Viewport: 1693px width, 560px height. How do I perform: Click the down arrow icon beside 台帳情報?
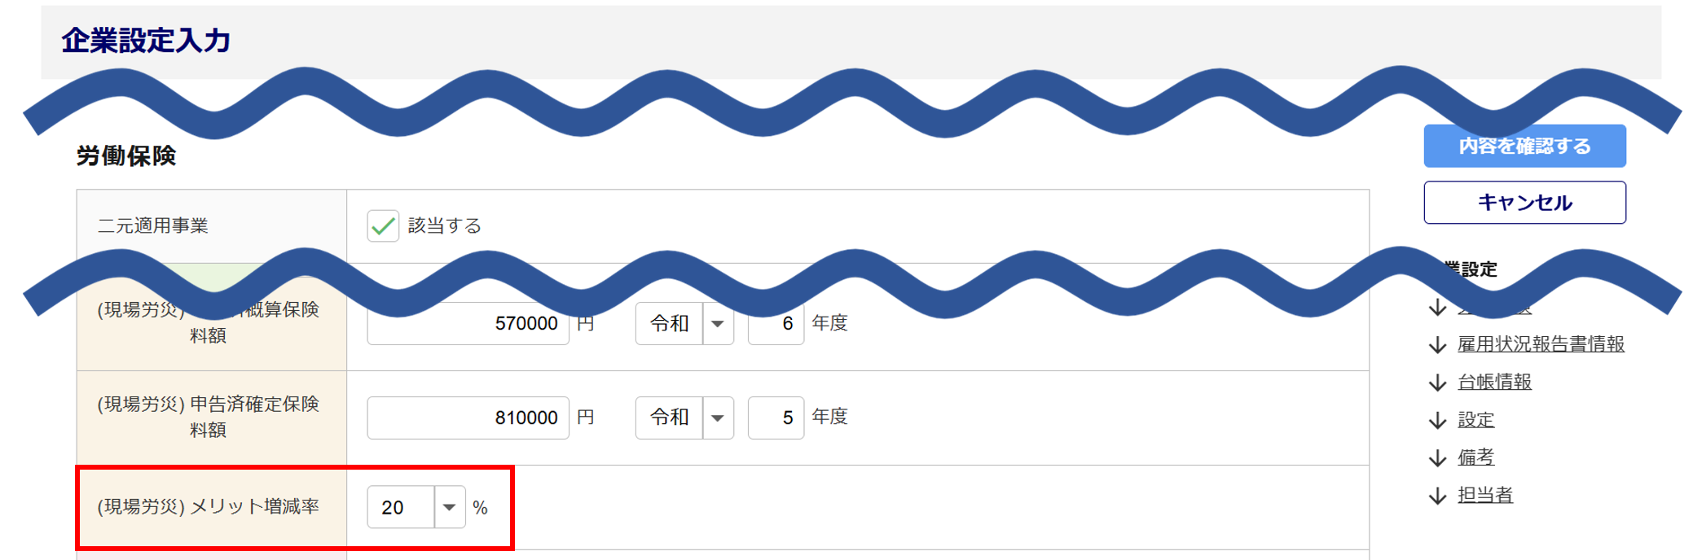coord(1437,383)
